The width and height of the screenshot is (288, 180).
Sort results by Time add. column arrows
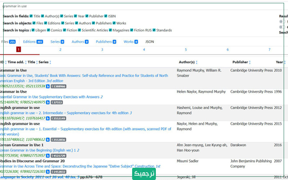click(26, 62)
